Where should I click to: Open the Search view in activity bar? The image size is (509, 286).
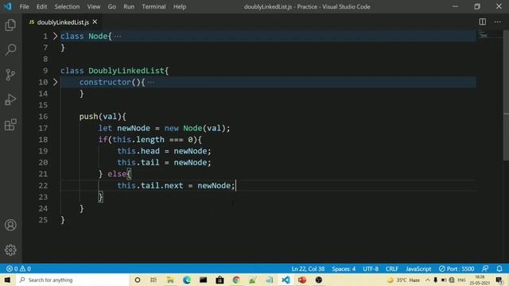click(10, 49)
